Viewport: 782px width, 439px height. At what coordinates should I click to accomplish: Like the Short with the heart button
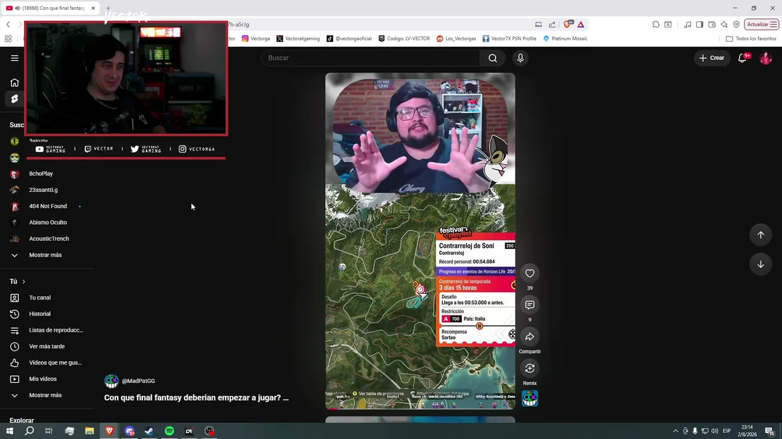(x=530, y=273)
